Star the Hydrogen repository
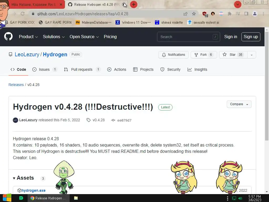The width and height of the screenshot is (269, 202). point(233,55)
